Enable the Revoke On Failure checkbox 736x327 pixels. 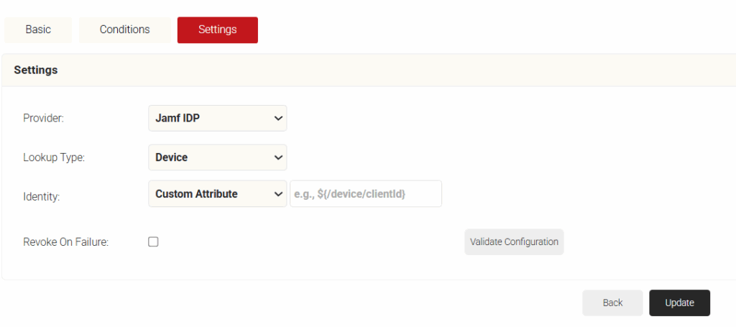point(153,242)
